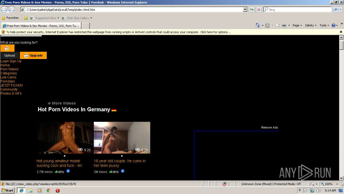The image size is (344, 194).
Task: Click the vertical scrollbar thumb
Action: [x=341, y=45]
